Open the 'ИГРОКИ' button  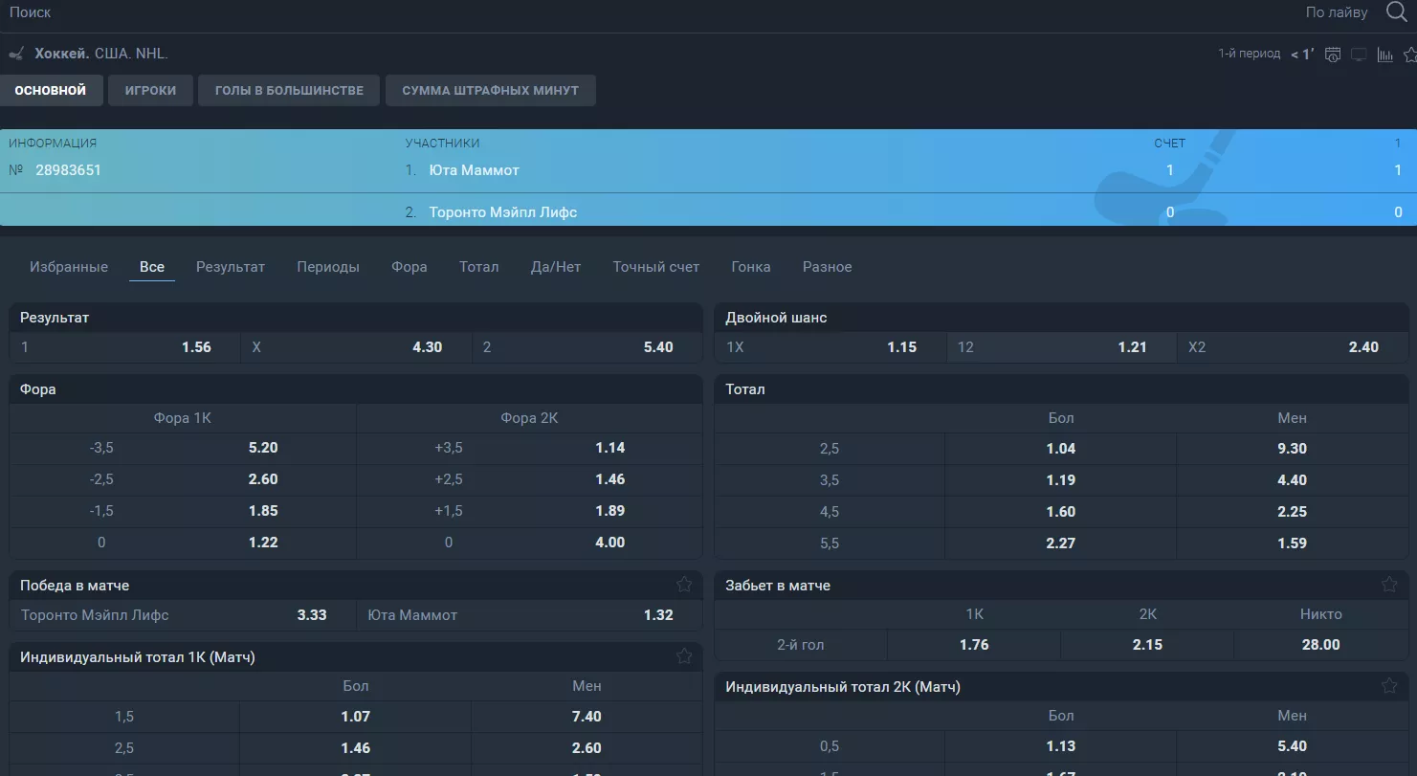[150, 91]
